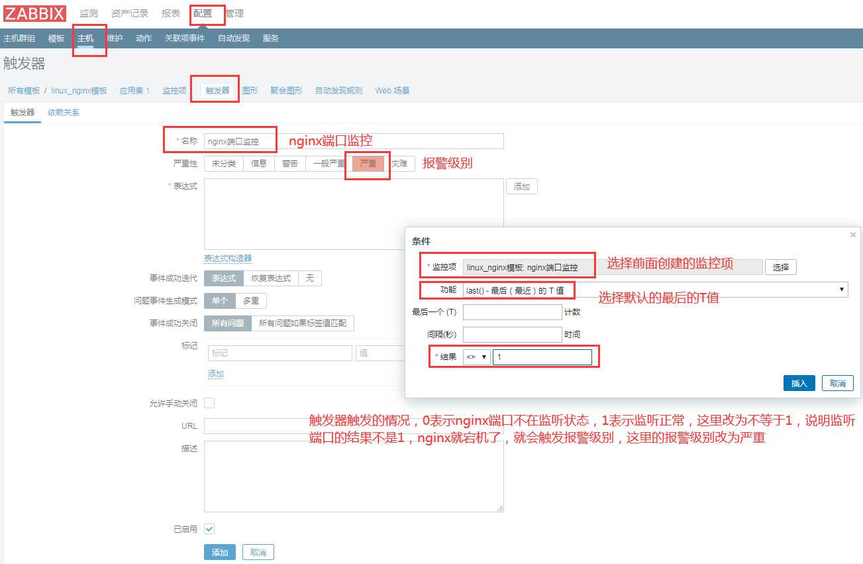Toggle the 已启用 checkbox

tap(209, 529)
